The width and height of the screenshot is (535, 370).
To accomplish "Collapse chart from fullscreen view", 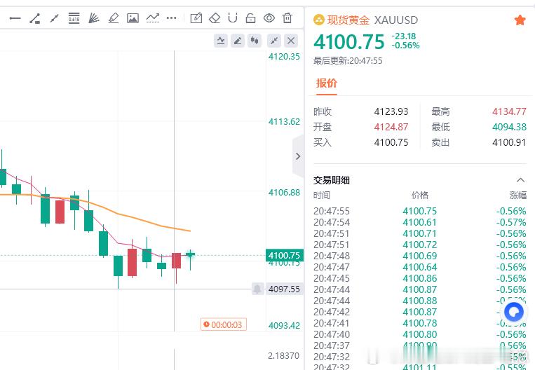I will [x=274, y=41].
